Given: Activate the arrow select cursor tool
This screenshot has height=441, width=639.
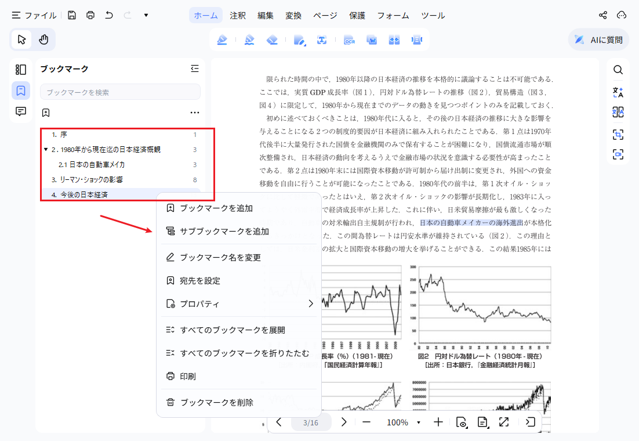Looking at the screenshot, I should 21,39.
